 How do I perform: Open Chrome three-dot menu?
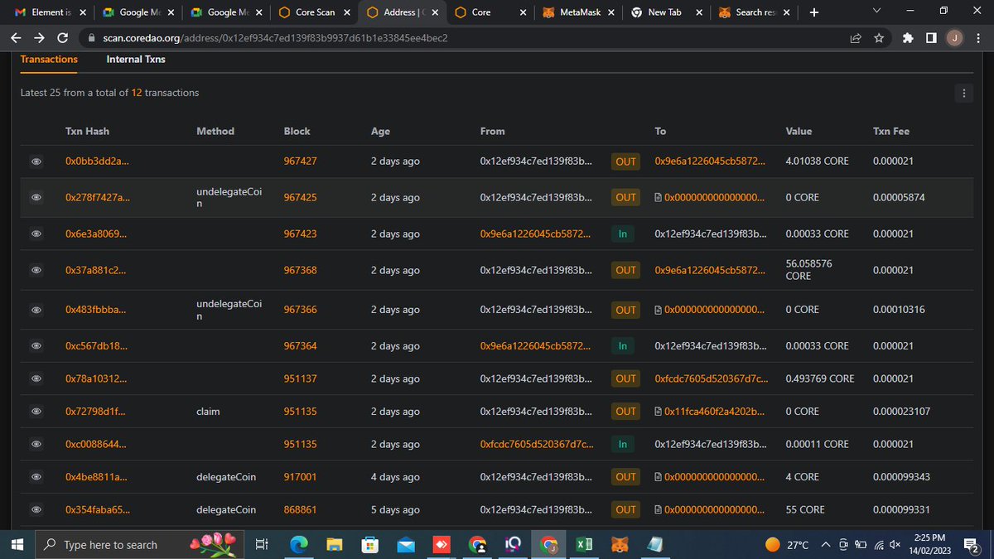[x=978, y=38]
